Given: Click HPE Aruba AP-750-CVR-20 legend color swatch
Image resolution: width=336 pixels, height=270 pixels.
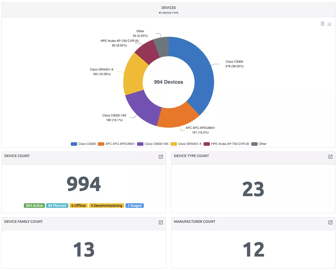Looking at the screenshot, I should tap(207, 144).
